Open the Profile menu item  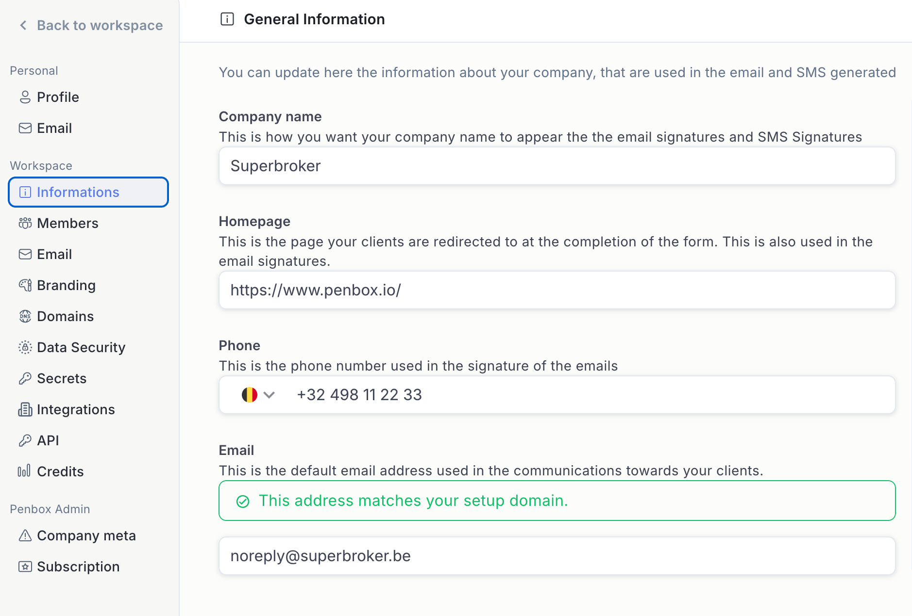pyautogui.click(x=58, y=97)
